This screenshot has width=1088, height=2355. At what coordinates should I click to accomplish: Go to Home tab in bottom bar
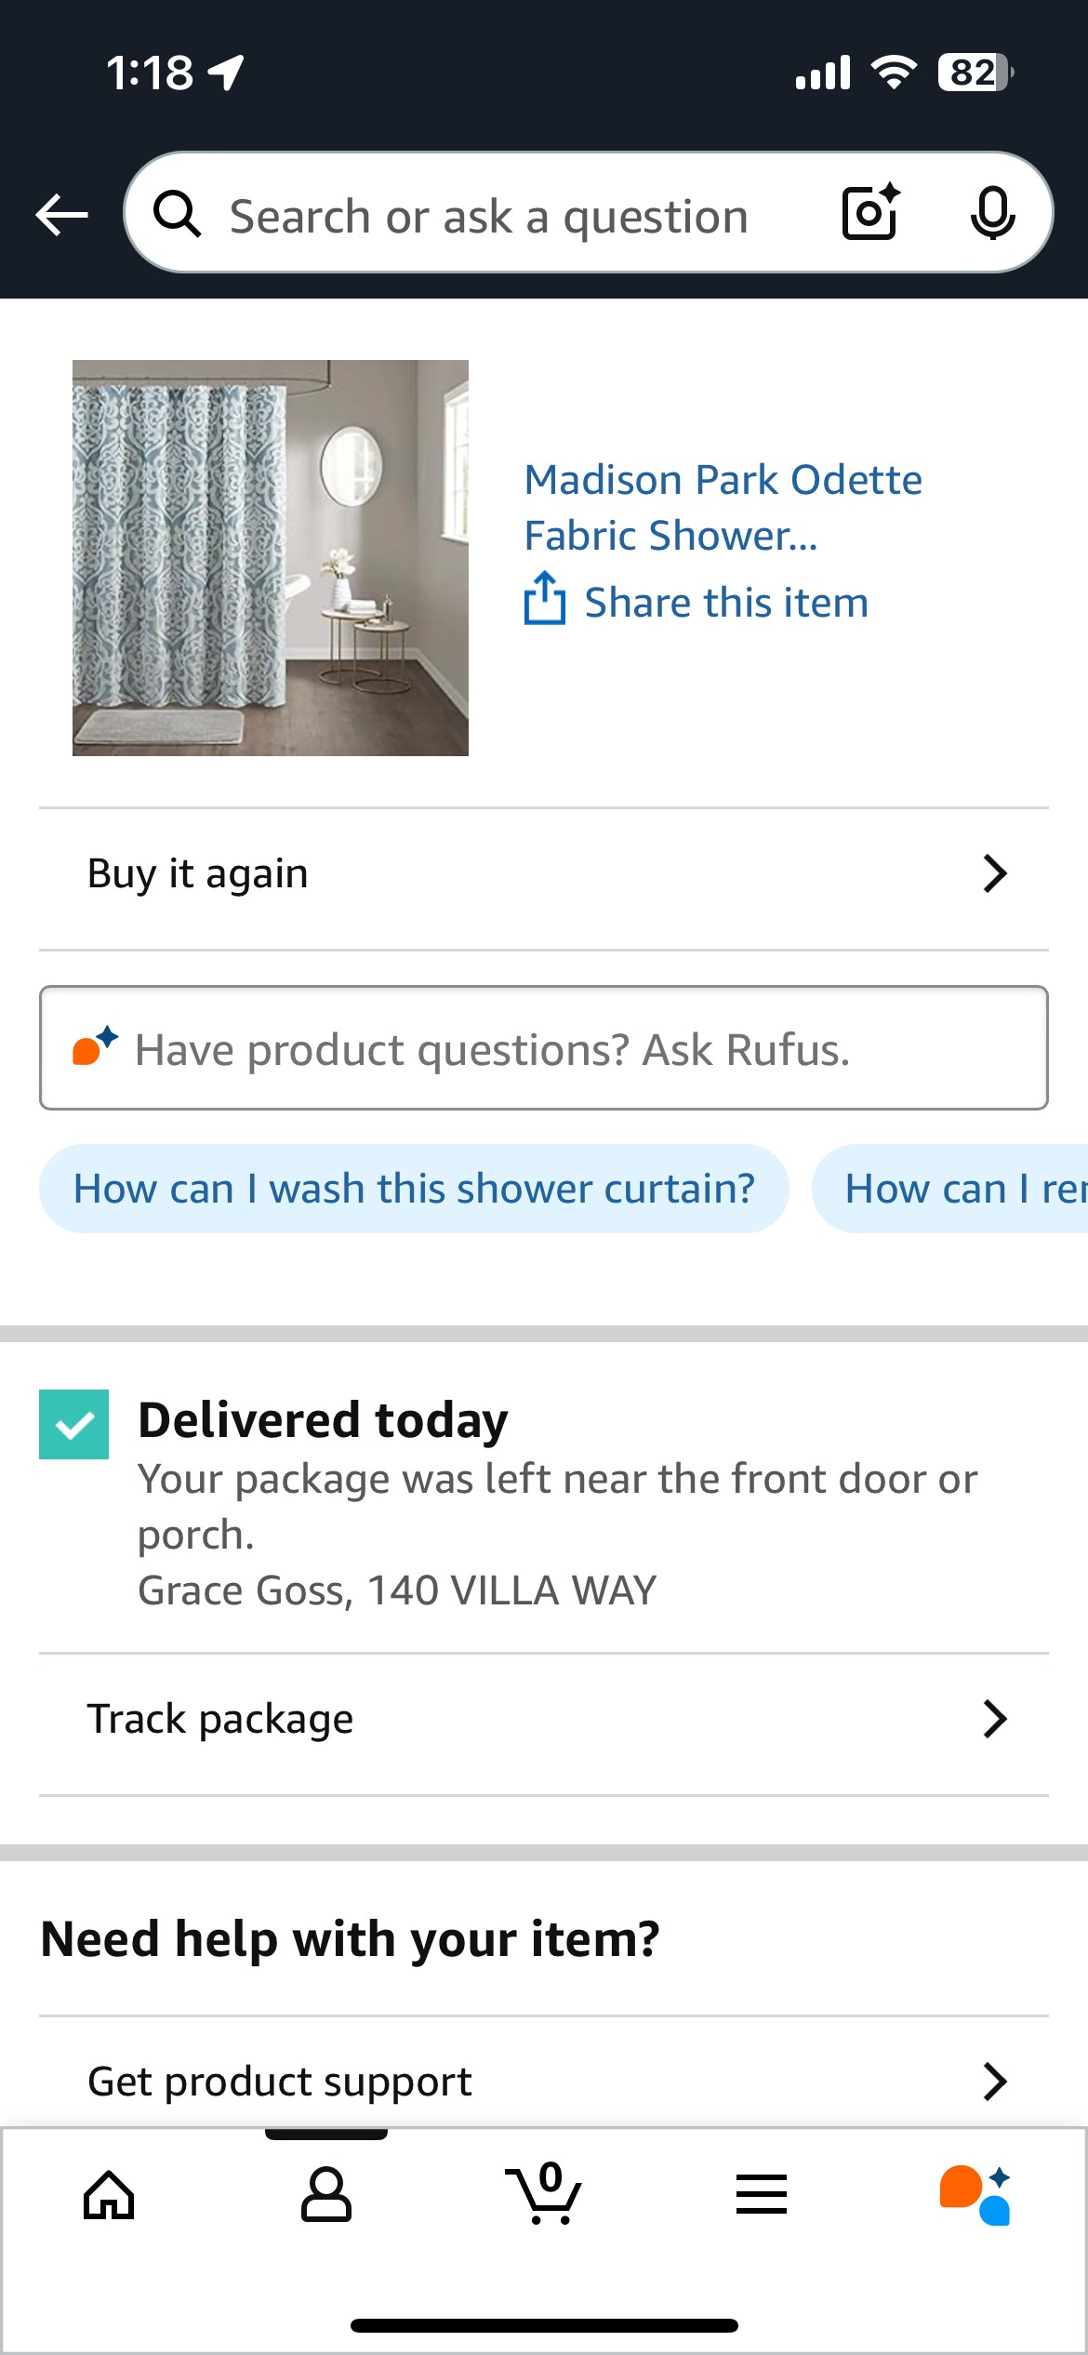(110, 2195)
